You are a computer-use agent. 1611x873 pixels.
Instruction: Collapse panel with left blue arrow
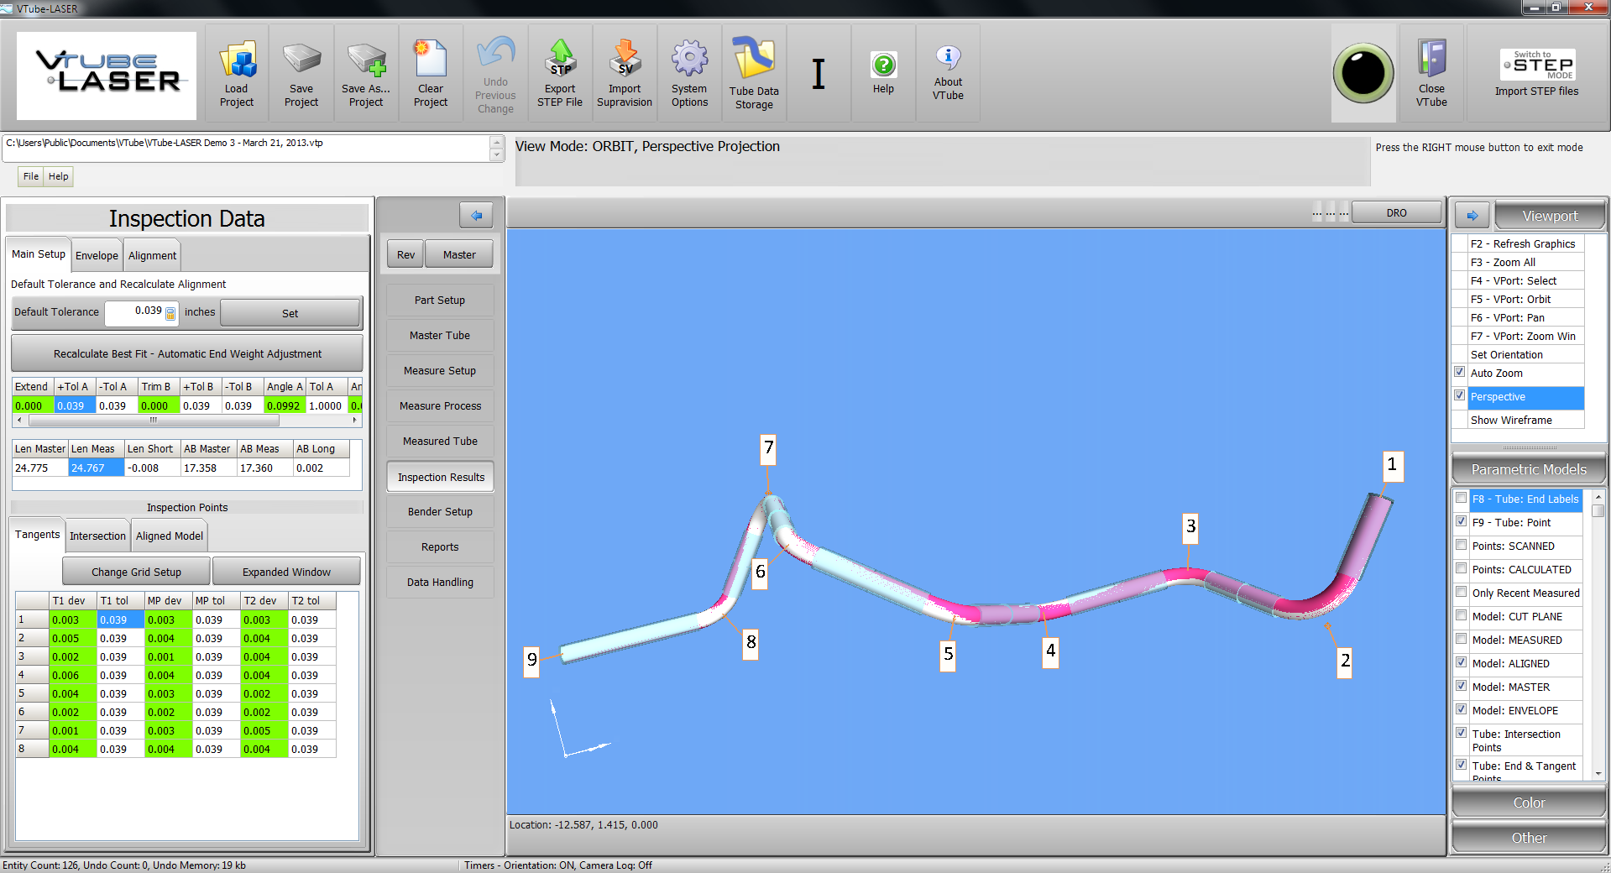click(x=476, y=216)
